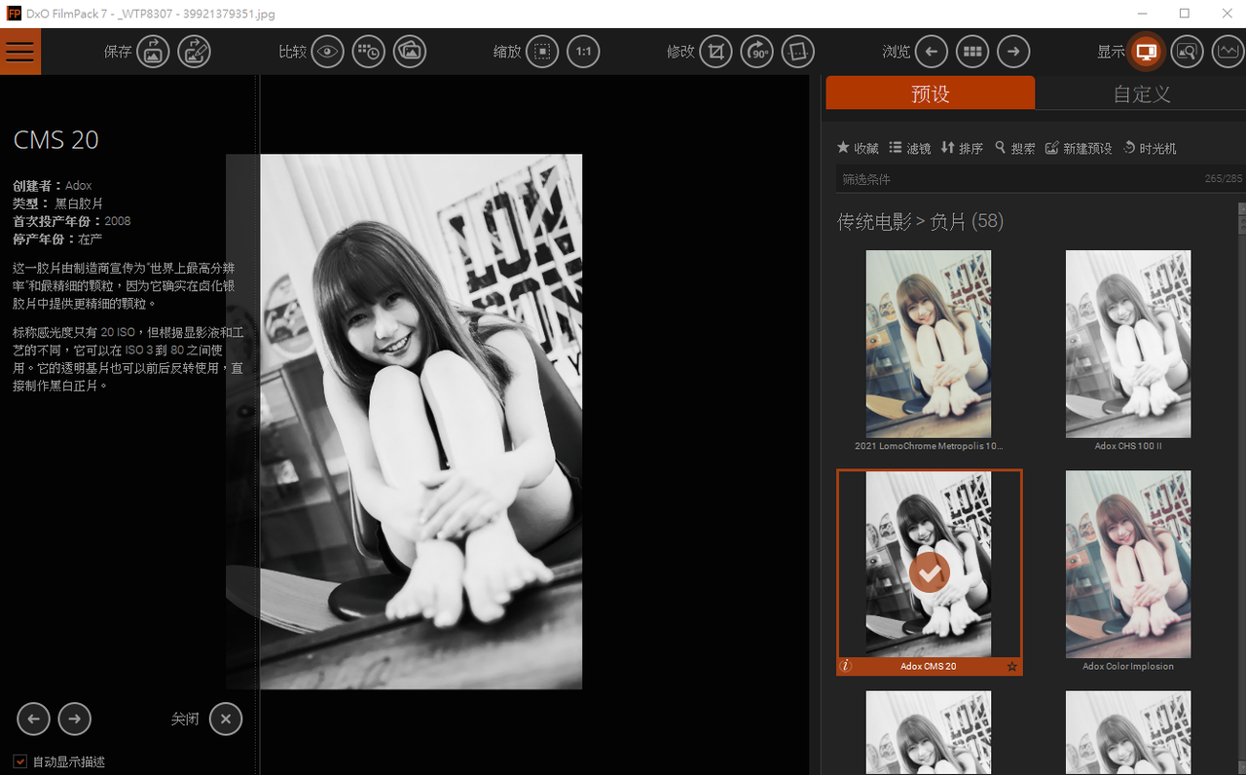
Task: Click the 新建预设 button
Action: (x=1079, y=148)
